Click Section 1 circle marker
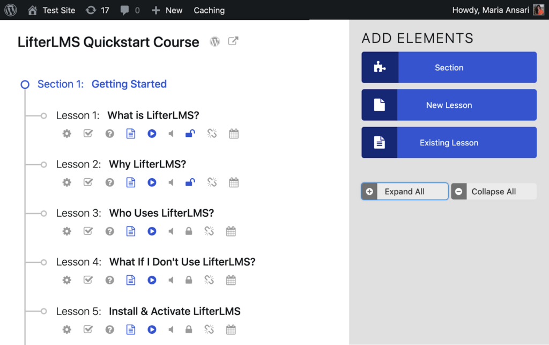549x345 pixels. 25,84
